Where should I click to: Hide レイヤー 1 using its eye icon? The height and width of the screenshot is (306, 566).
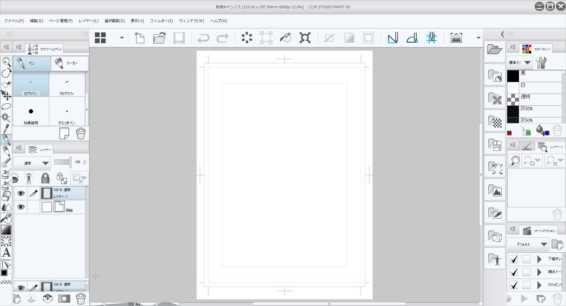(21, 193)
